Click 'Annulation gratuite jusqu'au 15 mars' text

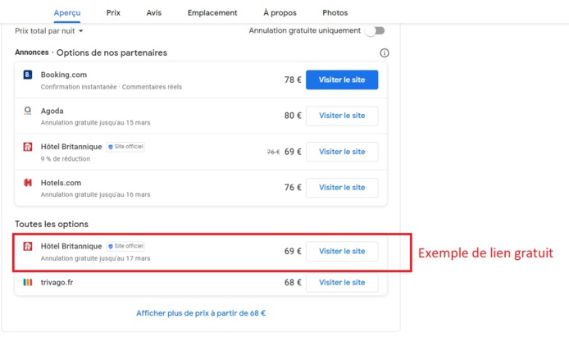coord(95,123)
